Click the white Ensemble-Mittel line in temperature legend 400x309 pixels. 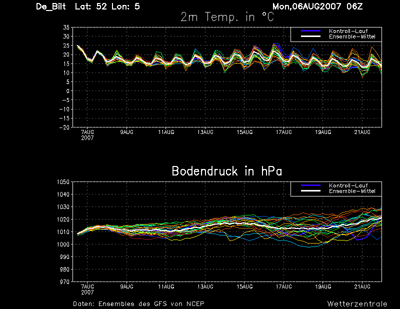pos(310,36)
